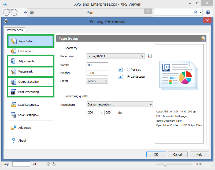215x170 pixels.
Task: Open About section
Action: click(31, 140)
